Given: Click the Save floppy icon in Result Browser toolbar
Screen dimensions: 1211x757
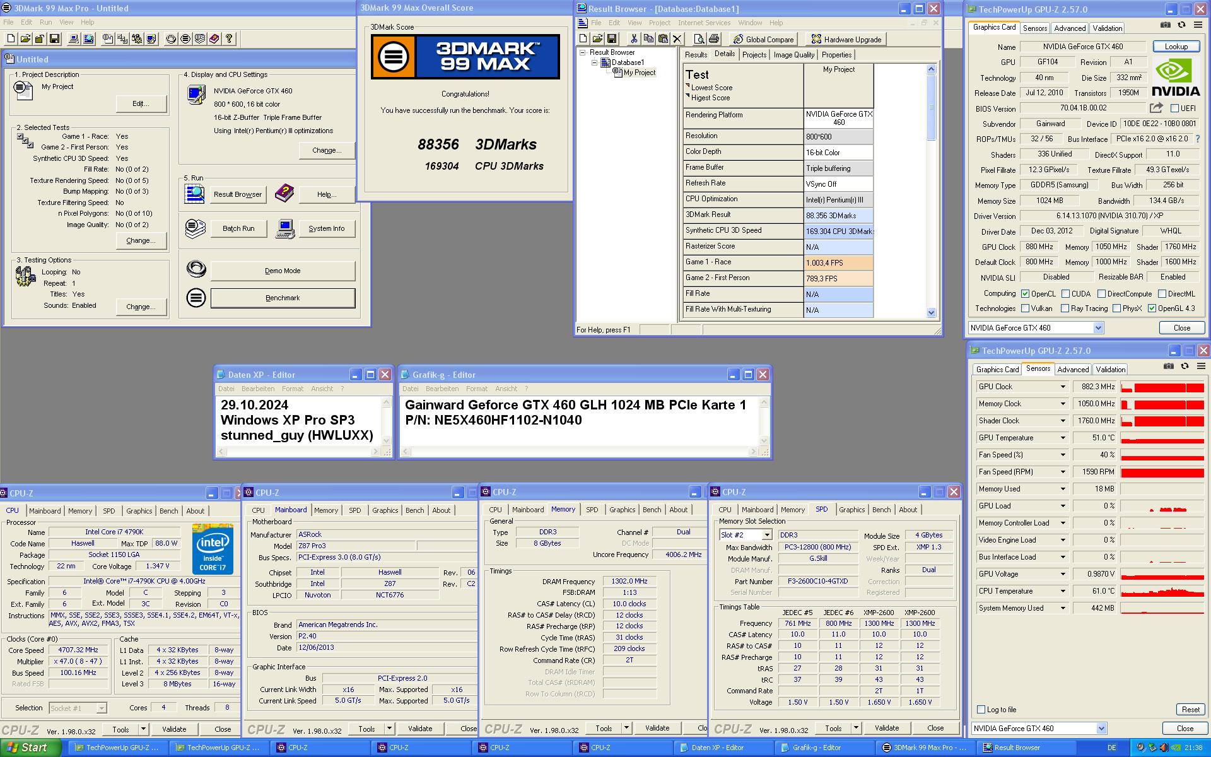Looking at the screenshot, I should (x=612, y=39).
